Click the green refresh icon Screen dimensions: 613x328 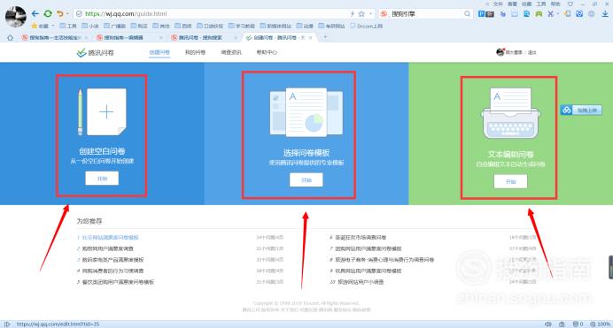pyautogui.click(x=48, y=13)
